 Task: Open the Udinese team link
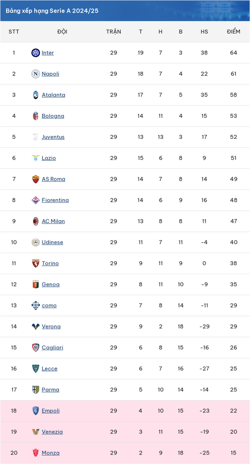52,242
